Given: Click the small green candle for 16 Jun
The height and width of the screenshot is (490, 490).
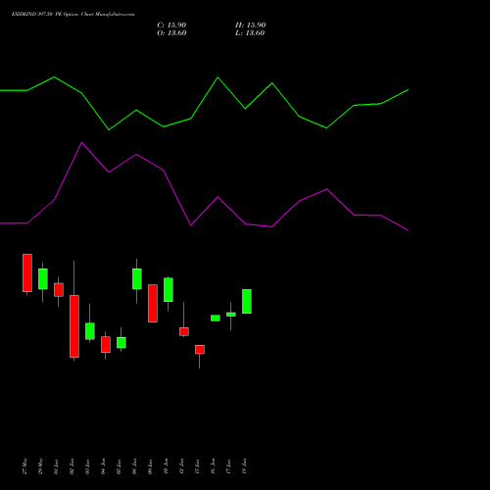Looking at the screenshot, I should pos(216,318).
